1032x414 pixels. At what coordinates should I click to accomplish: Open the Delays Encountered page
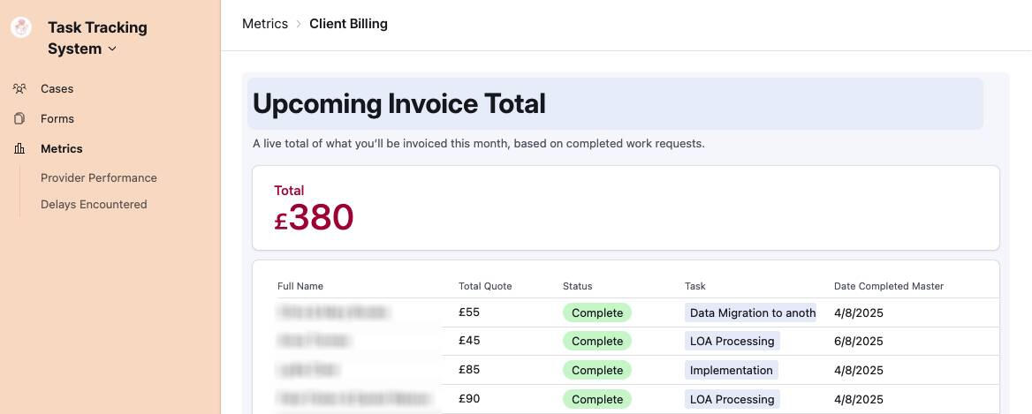pos(94,204)
